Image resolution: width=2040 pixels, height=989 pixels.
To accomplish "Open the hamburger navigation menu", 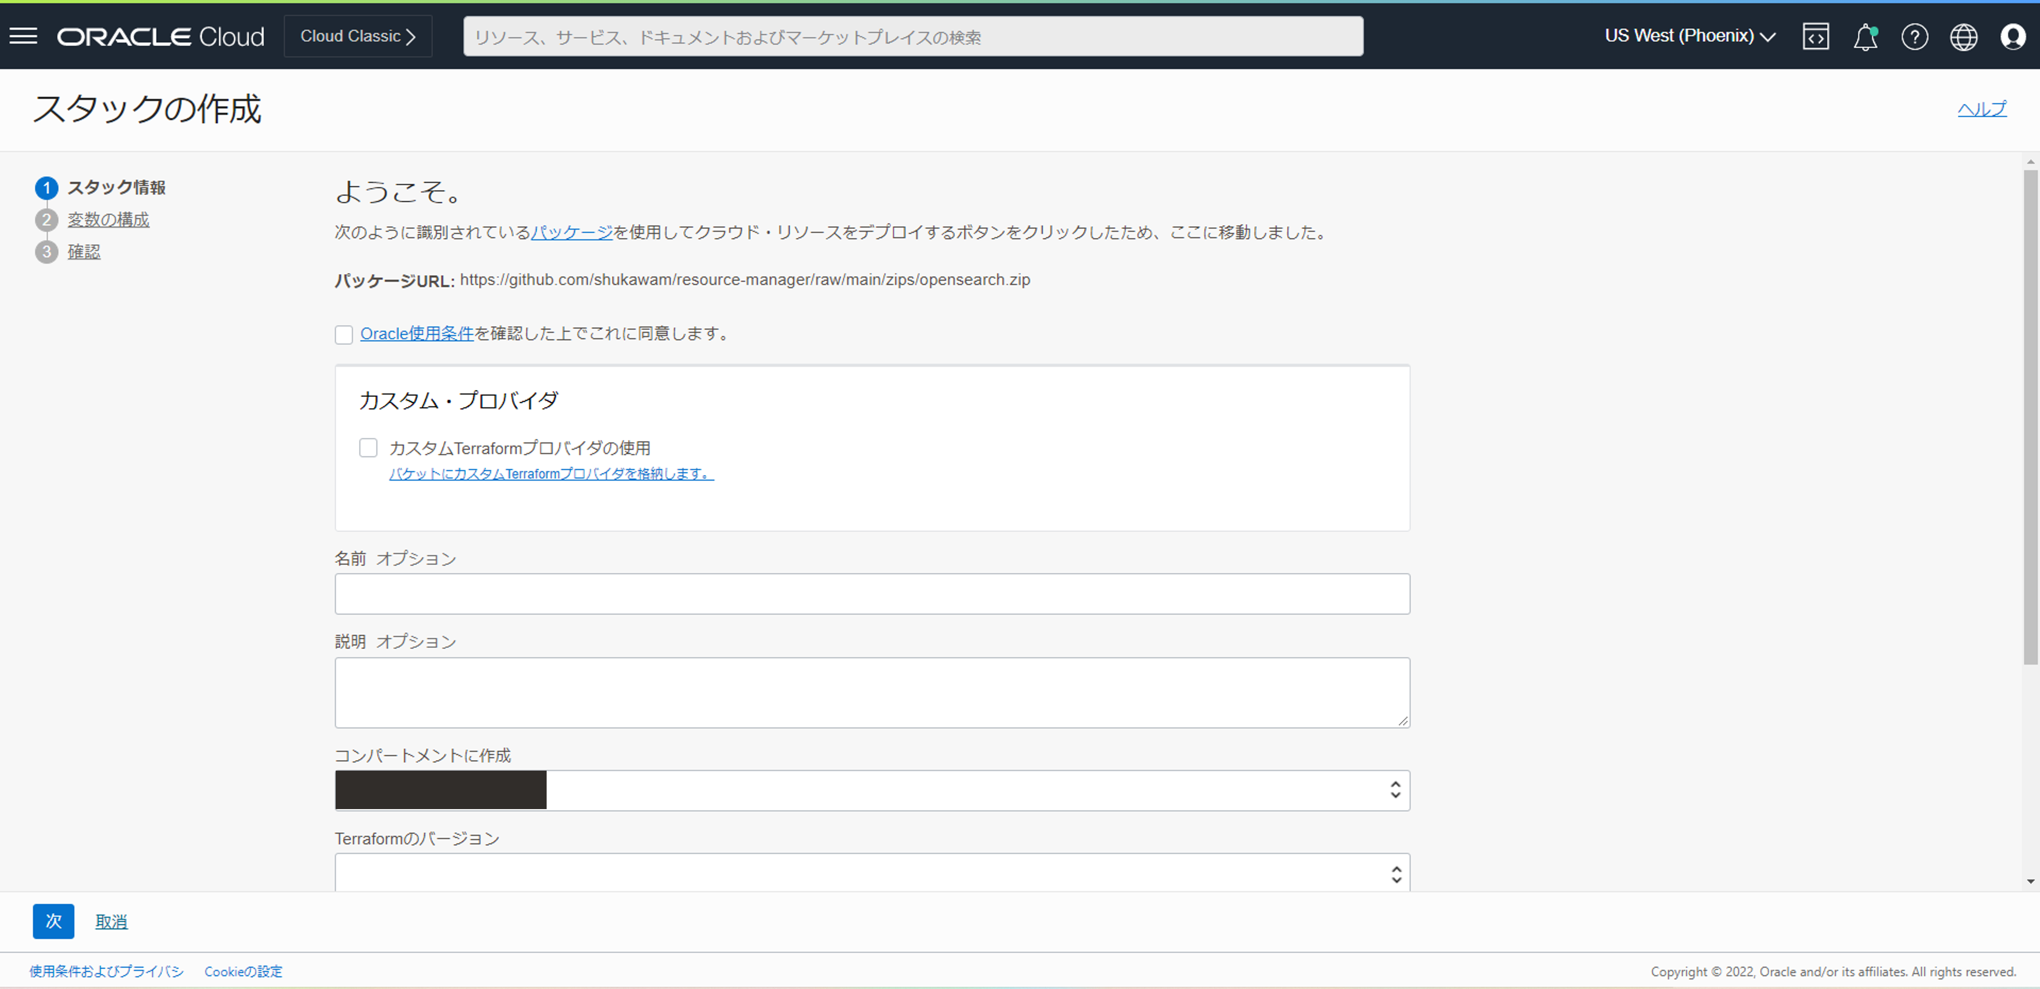I will pyautogui.click(x=24, y=37).
